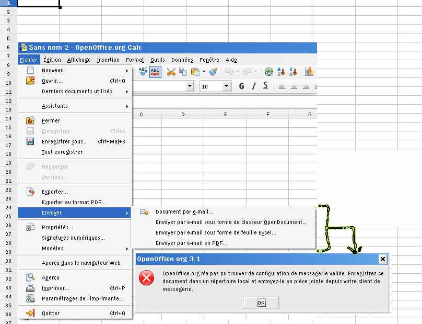Open Propriétés... from the menu
The width and height of the screenshot is (422, 324).
[75, 227]
